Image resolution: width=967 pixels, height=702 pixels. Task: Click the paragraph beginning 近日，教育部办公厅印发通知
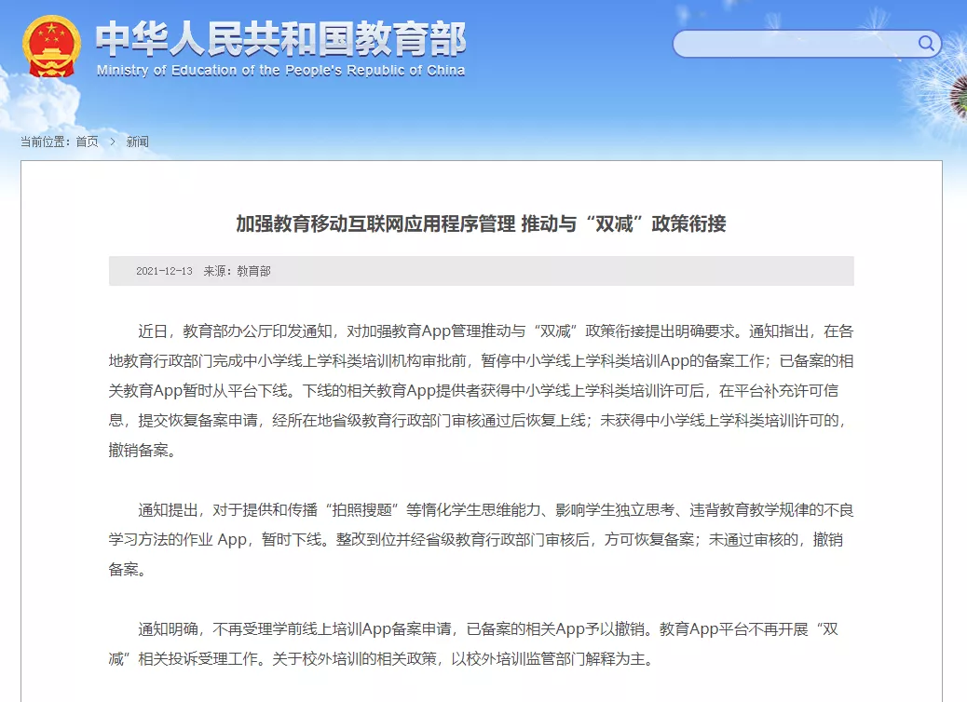[x=481, y=391]
